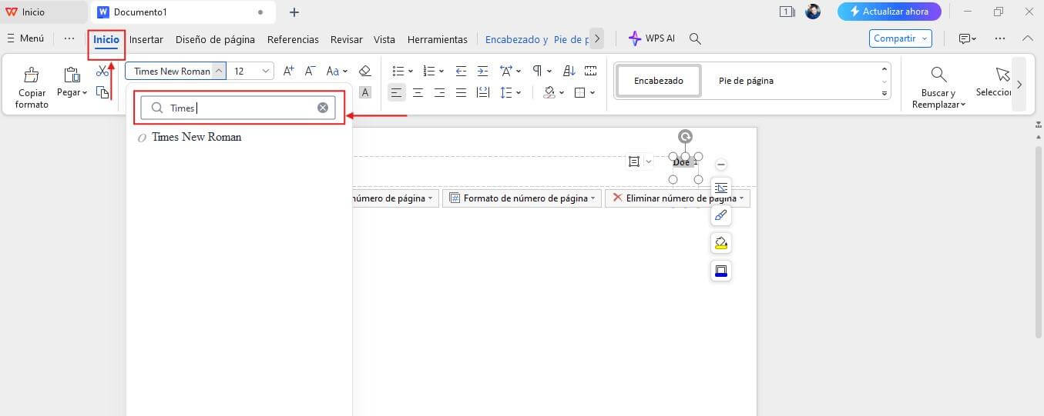Switch to the Vista tab
The height and width of the screenshot is (416, 1044).
[384, 39]
